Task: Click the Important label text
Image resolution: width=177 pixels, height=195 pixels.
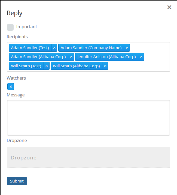Action: click(27, 27)
